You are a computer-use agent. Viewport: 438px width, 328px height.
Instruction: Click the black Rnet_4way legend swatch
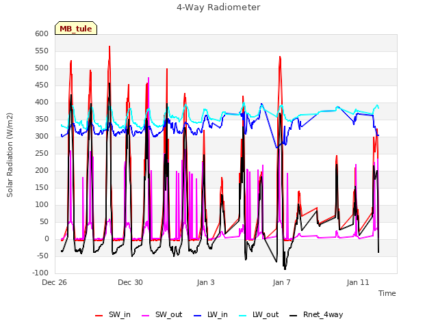pos(294,316)
